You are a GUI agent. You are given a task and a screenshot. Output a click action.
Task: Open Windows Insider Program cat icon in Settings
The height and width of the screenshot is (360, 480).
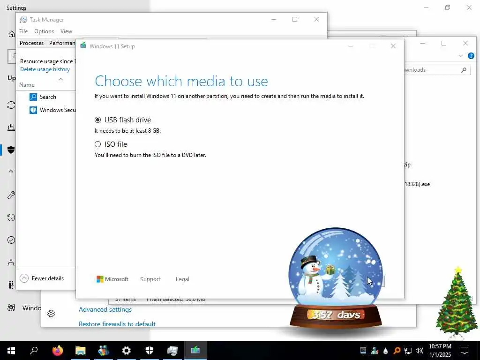11,307
